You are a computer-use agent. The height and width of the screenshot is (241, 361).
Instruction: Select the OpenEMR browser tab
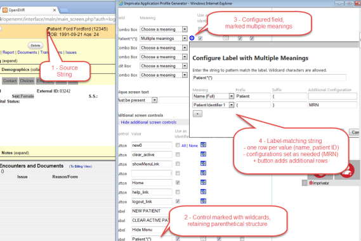[29, 10]
